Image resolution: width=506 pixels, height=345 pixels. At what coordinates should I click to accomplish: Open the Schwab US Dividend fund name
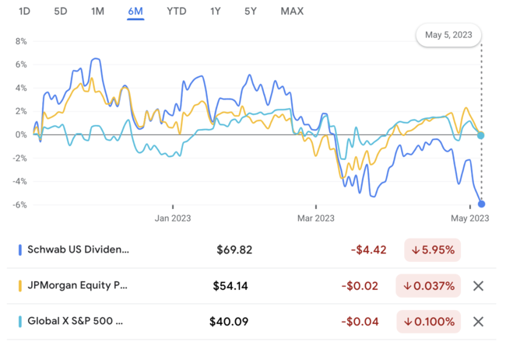(78, 249)
